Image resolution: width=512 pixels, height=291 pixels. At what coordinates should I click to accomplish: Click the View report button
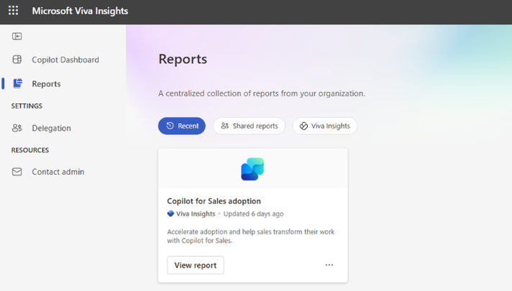[196, 265]
